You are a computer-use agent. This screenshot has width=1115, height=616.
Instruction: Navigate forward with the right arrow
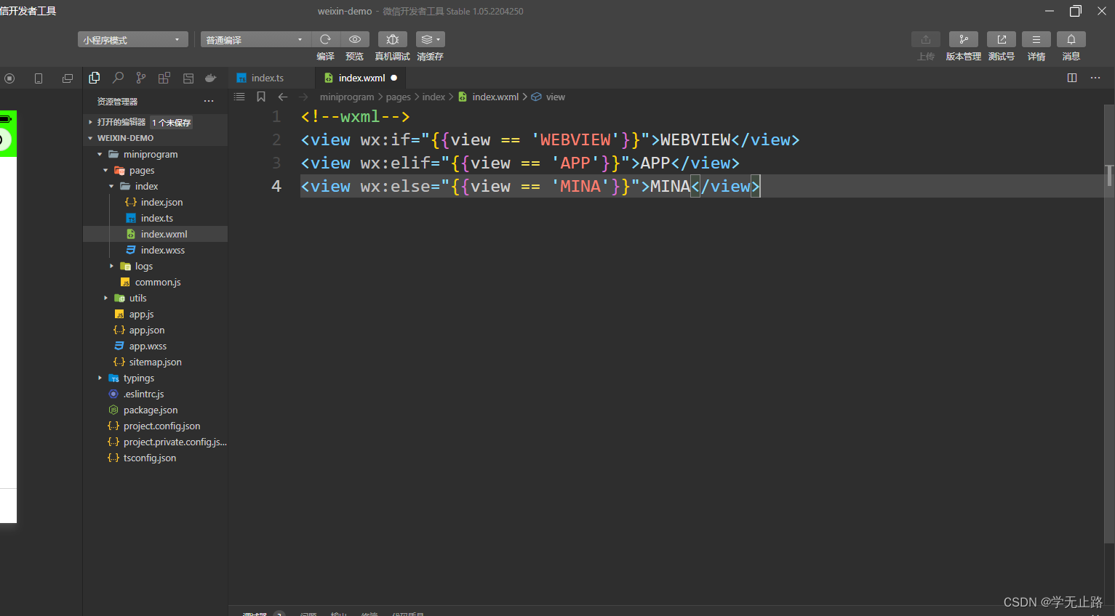coord(304,97)
